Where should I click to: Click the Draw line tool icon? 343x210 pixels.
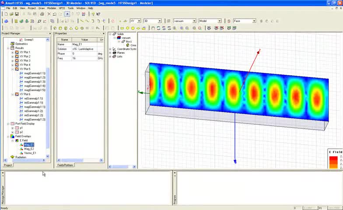click(82, 21)
